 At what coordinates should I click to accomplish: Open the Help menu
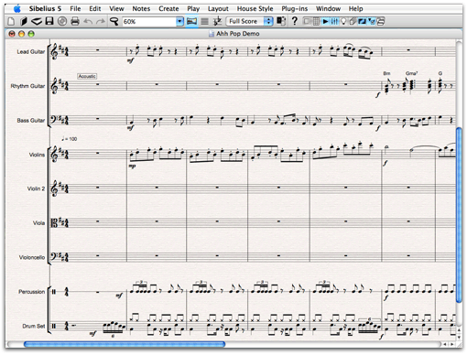(356, 8)
